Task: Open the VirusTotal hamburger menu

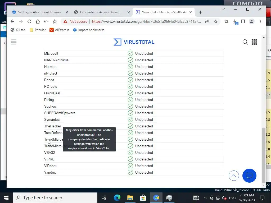Action: tap(14, 42)
